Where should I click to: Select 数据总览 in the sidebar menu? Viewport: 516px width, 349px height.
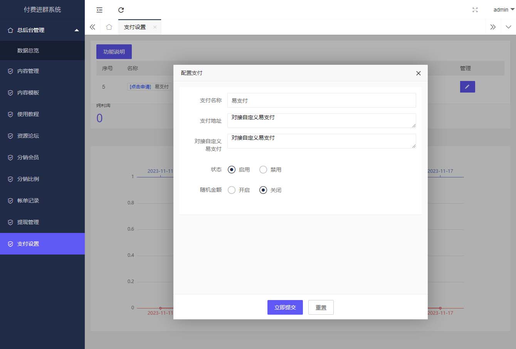(28, 51)
